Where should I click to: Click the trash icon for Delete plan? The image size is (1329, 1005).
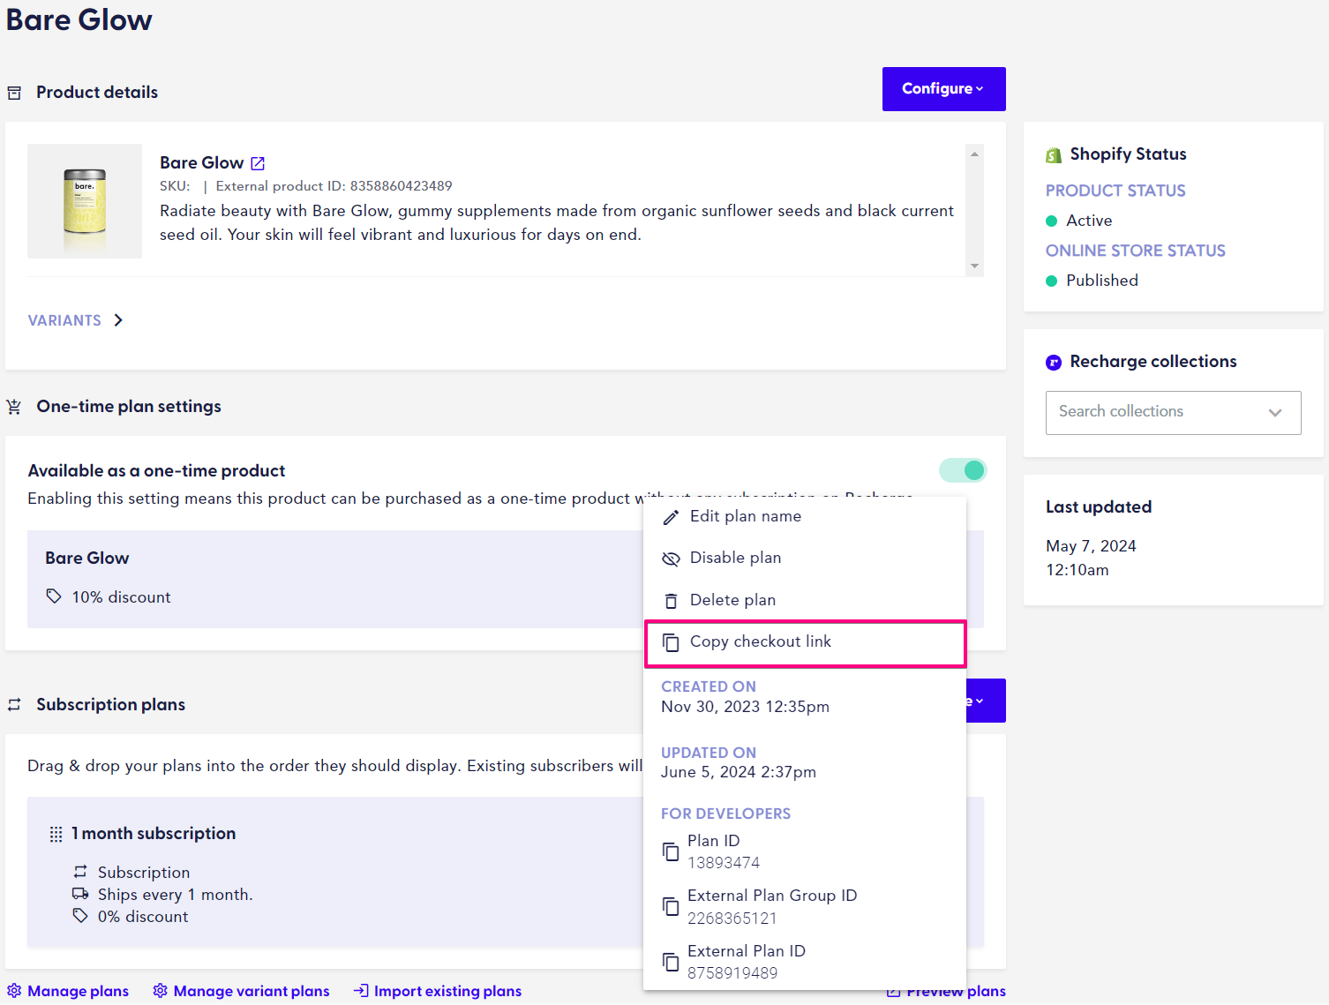point(672,601)
